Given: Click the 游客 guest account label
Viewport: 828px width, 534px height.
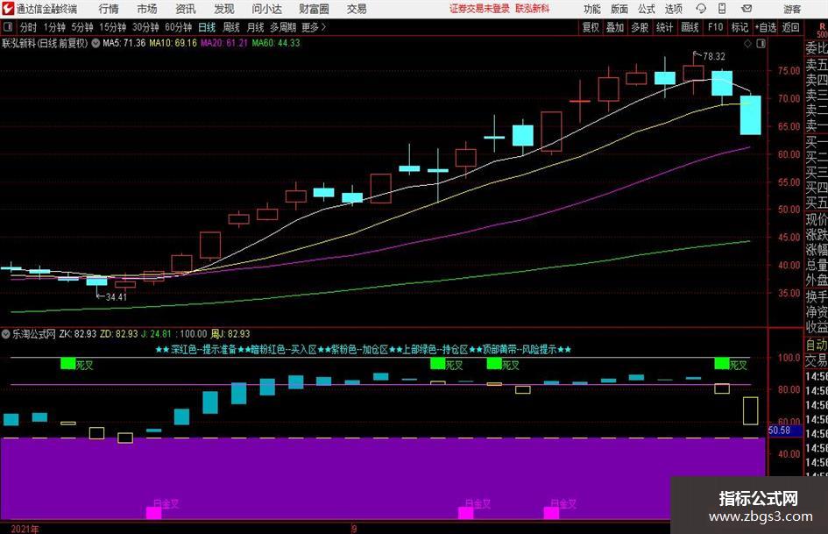Looking at the screenshot, I should pos(792,9).
